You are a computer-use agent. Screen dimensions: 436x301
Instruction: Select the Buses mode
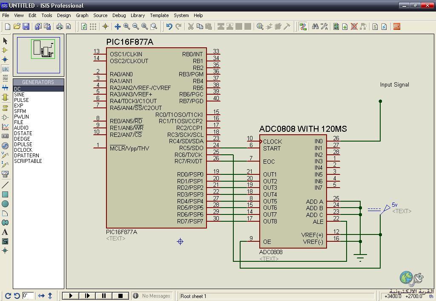pos(5,88)
